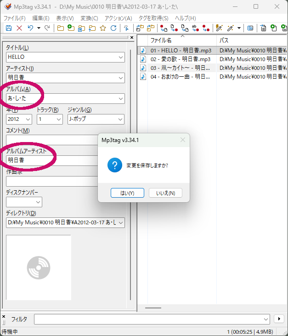Expand the ジャンル dropdown showing J-ポップ
Viewport: 288px width, 336px height.
(x=120, y=120)
